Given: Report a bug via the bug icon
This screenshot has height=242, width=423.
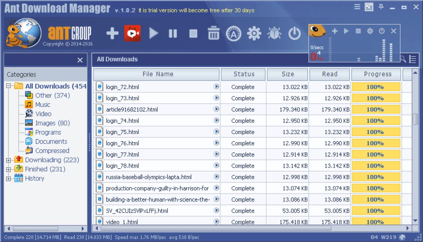Looking at the screenshot, I should 274,33.
